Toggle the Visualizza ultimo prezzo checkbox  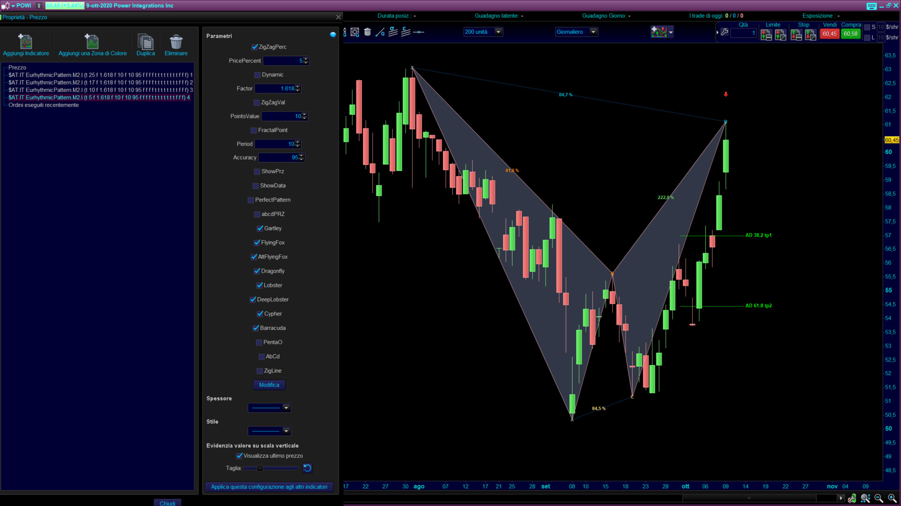click(239, 456)
